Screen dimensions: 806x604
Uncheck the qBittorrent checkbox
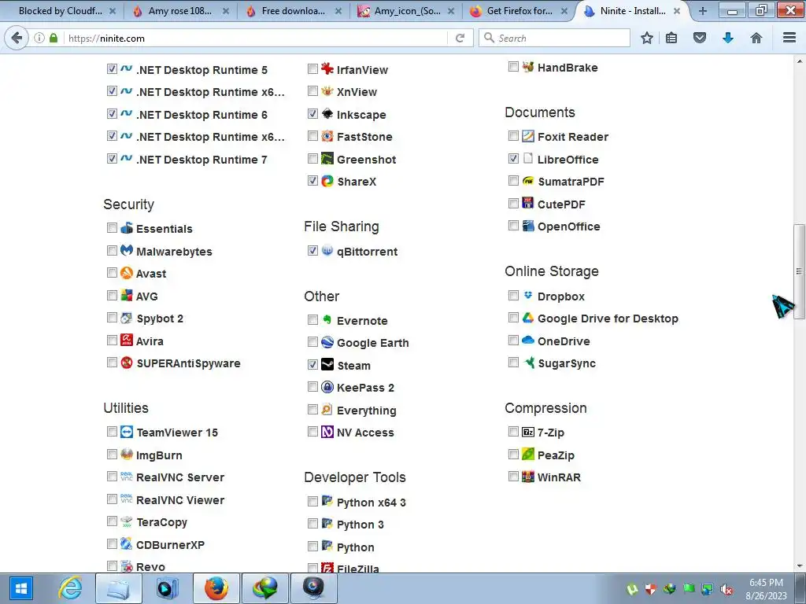click(x=312, y=250)
